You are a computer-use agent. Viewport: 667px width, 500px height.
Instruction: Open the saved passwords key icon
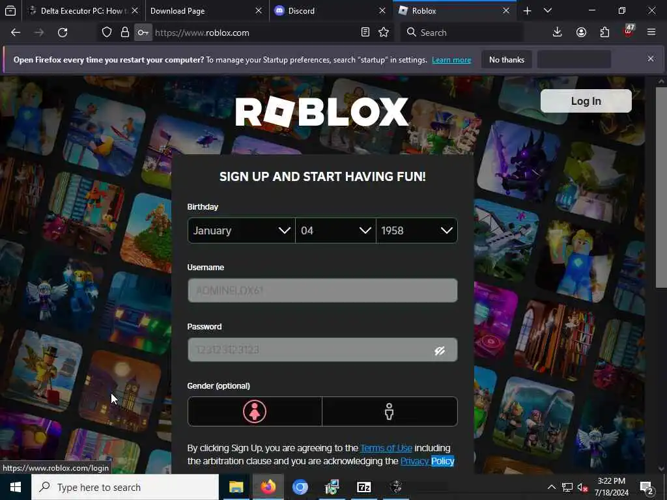coord(143,33)
